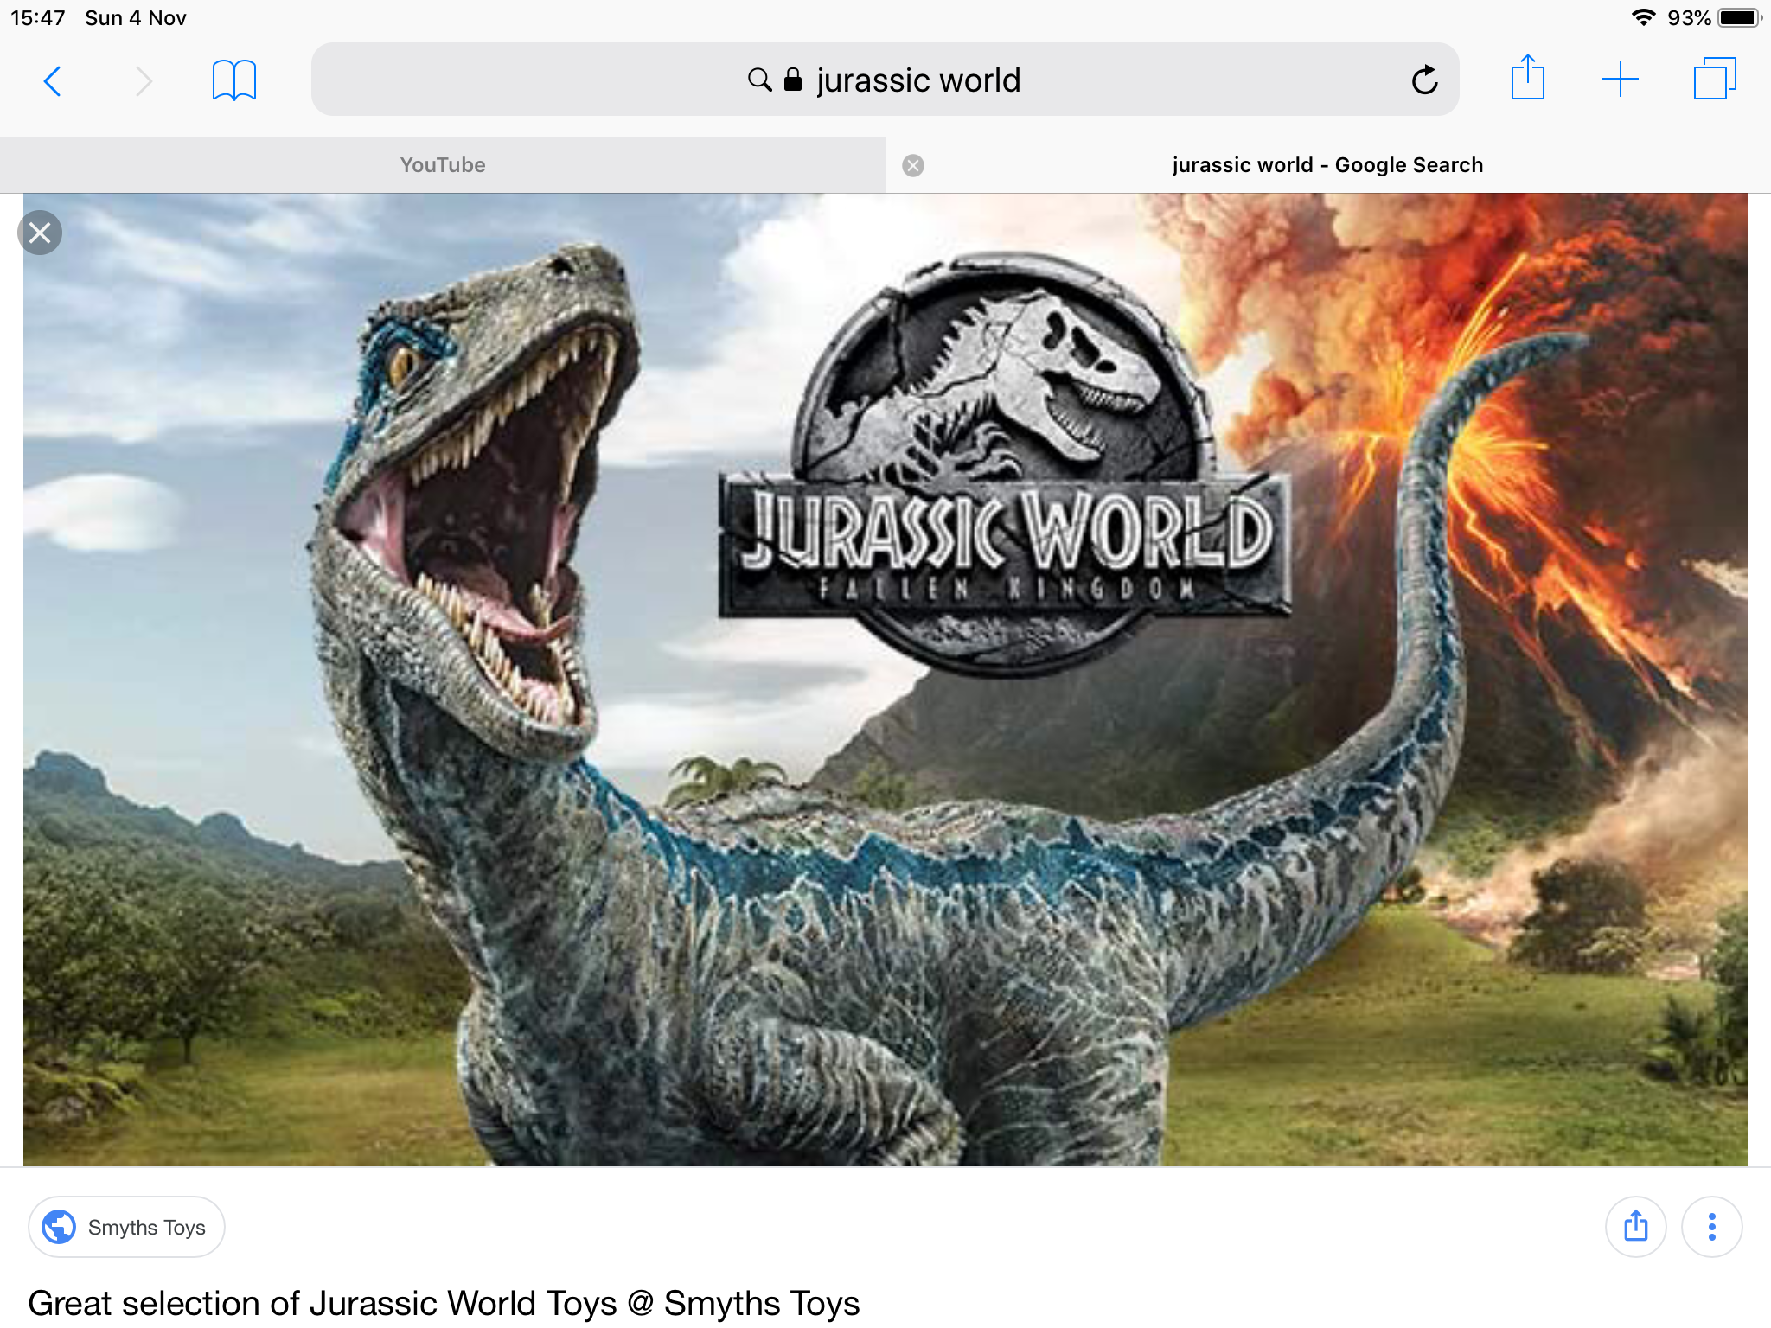Open the Jurassic World Fallen Kingdom image

[x=885, y=680]
